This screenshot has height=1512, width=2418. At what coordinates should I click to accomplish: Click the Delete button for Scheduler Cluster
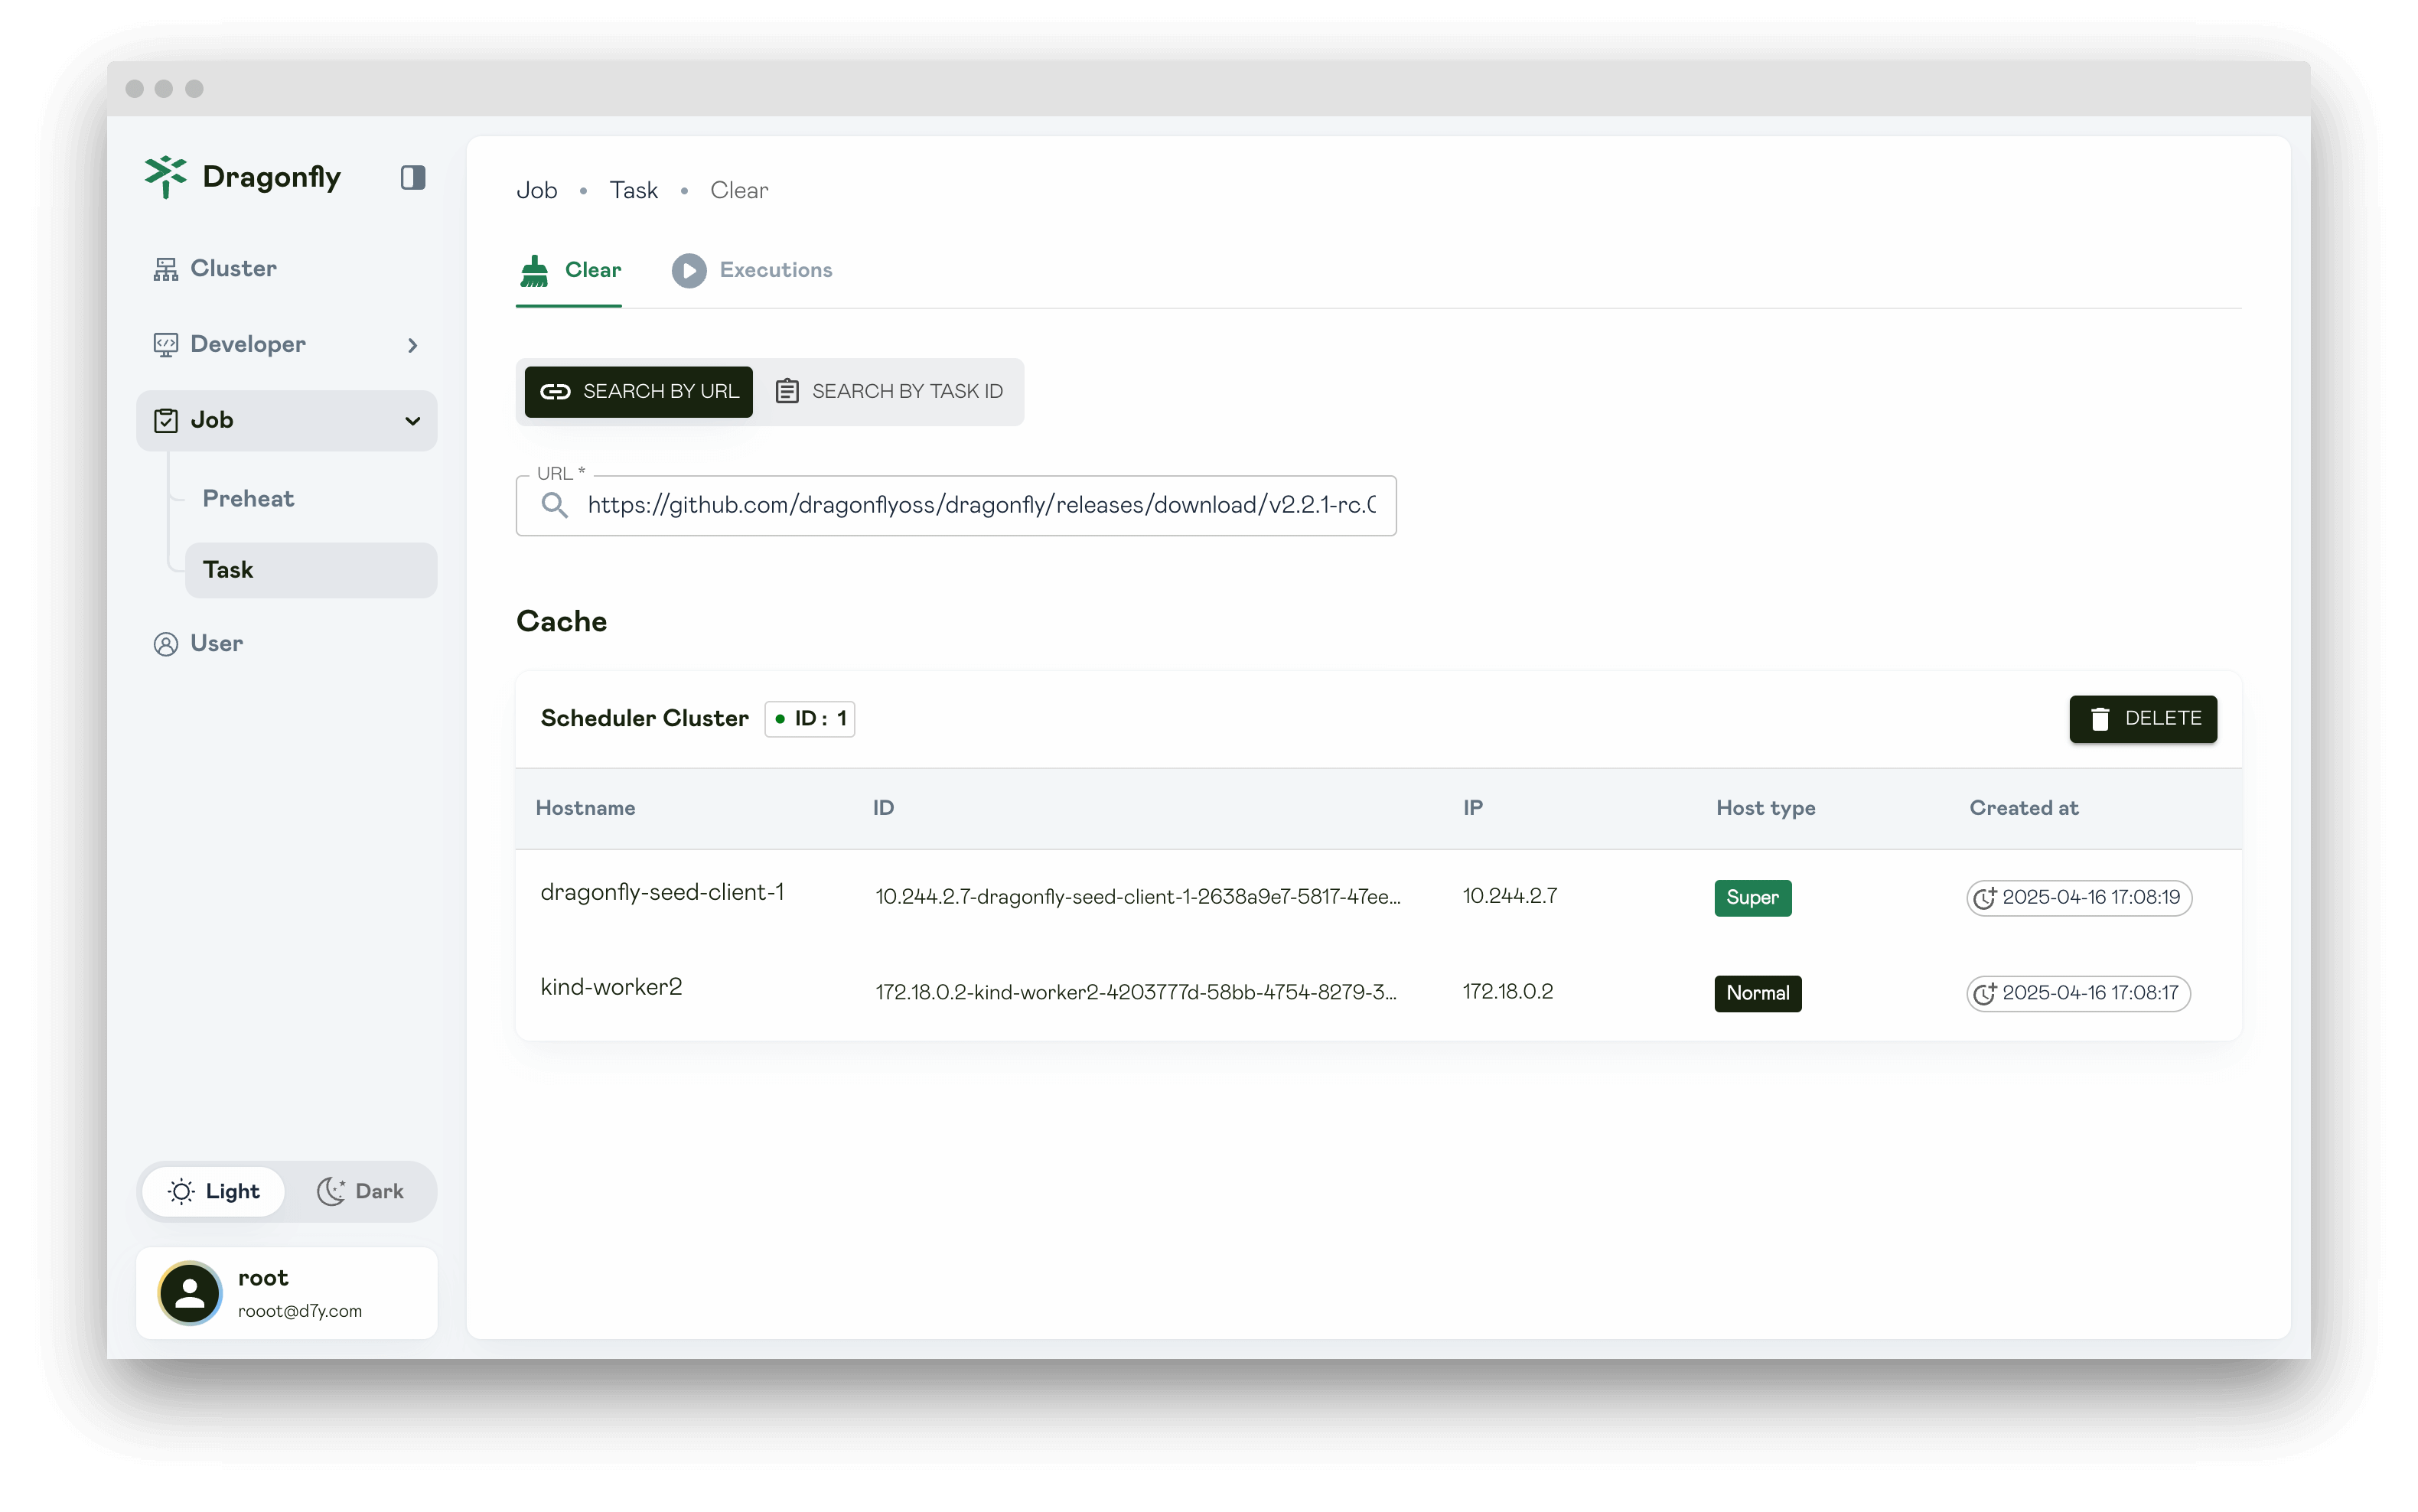2143,719
